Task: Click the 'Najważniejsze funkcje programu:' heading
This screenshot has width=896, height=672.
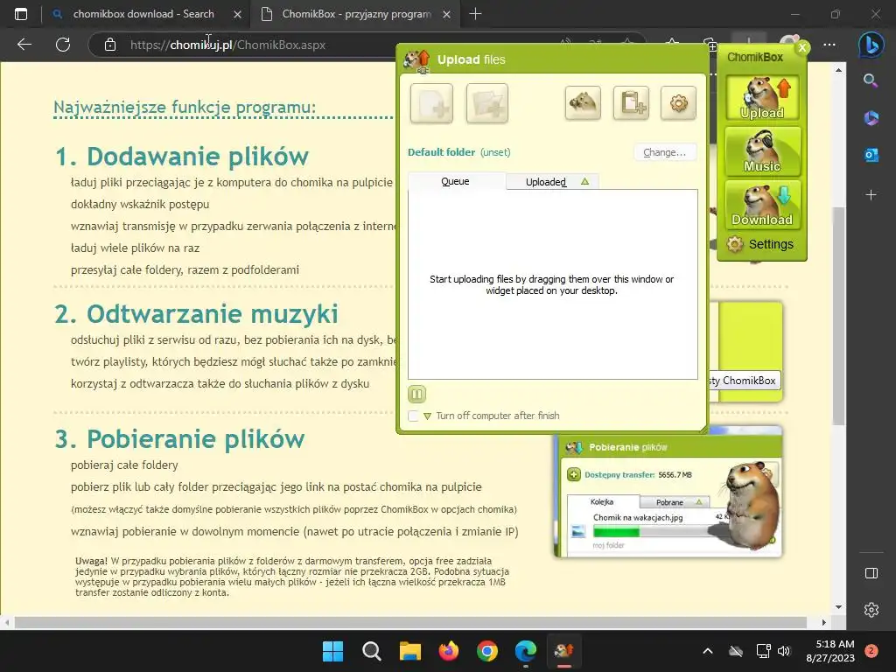Action: [x=185, y=107]
